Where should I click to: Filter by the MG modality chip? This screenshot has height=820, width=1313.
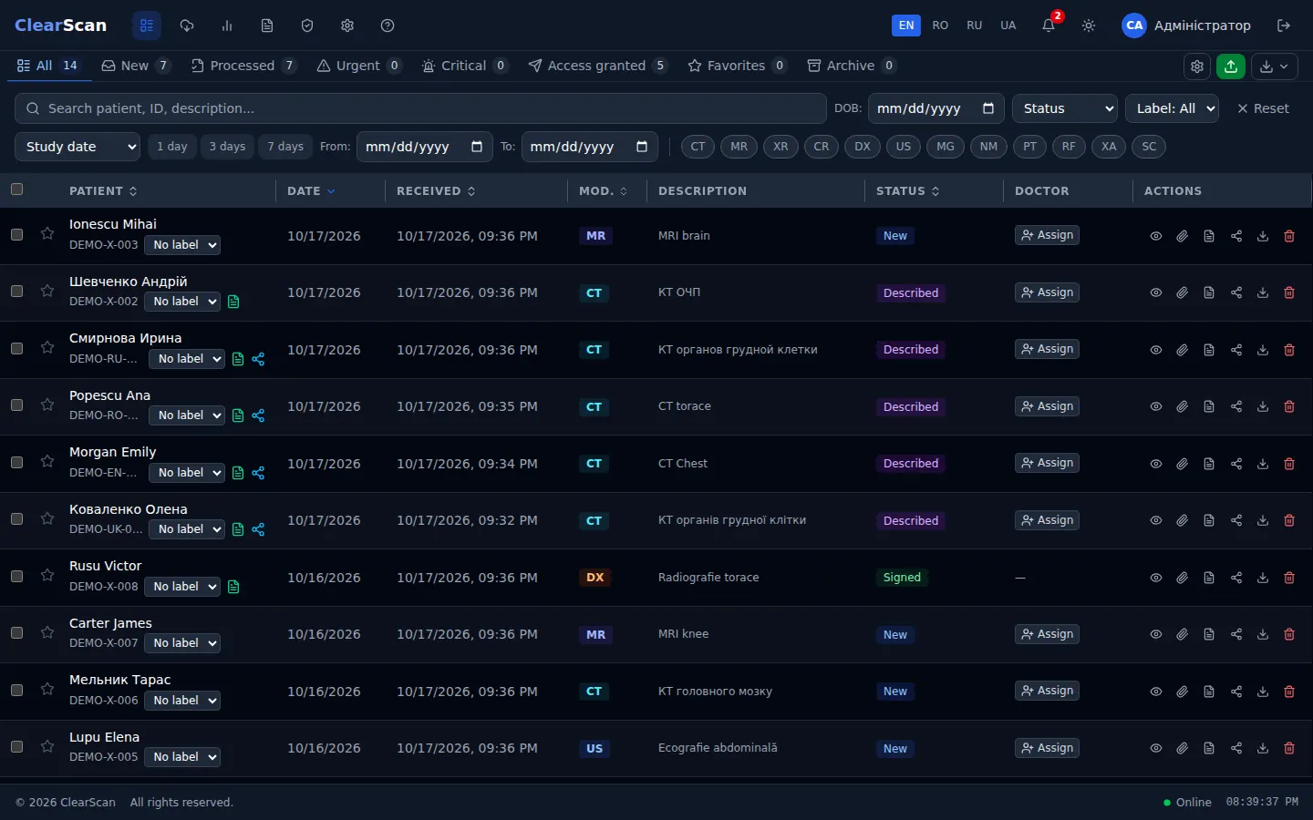click(x=946, y=147)
